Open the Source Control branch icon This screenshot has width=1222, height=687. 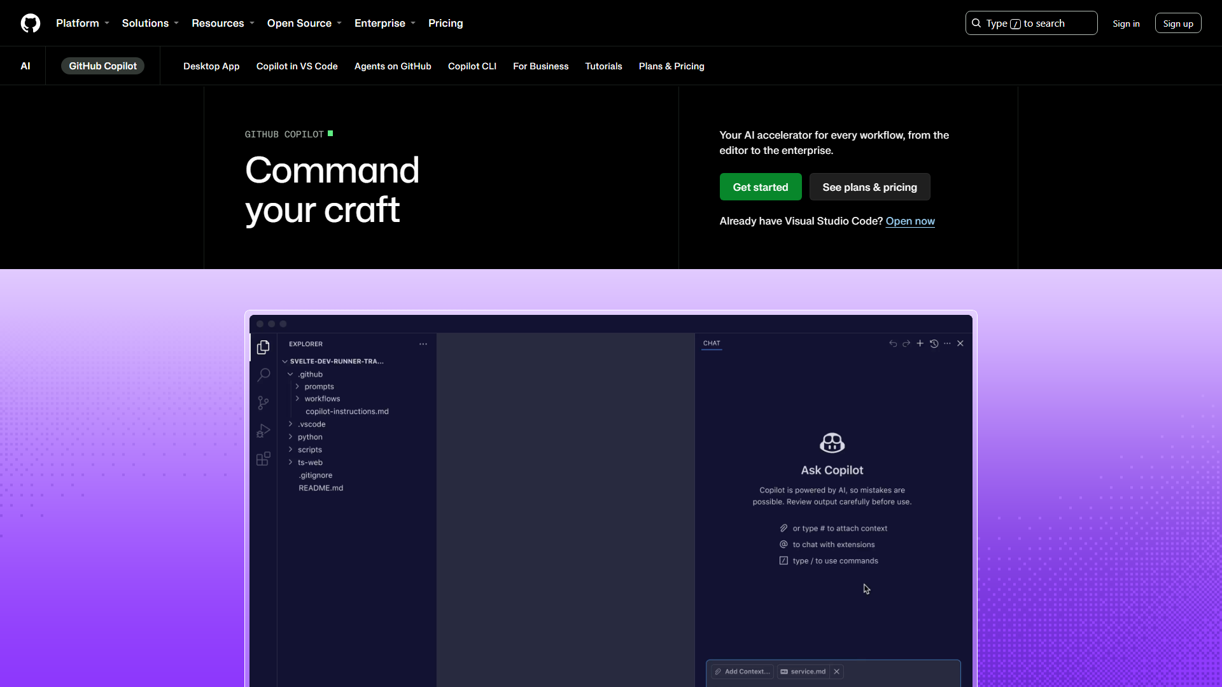263,403
